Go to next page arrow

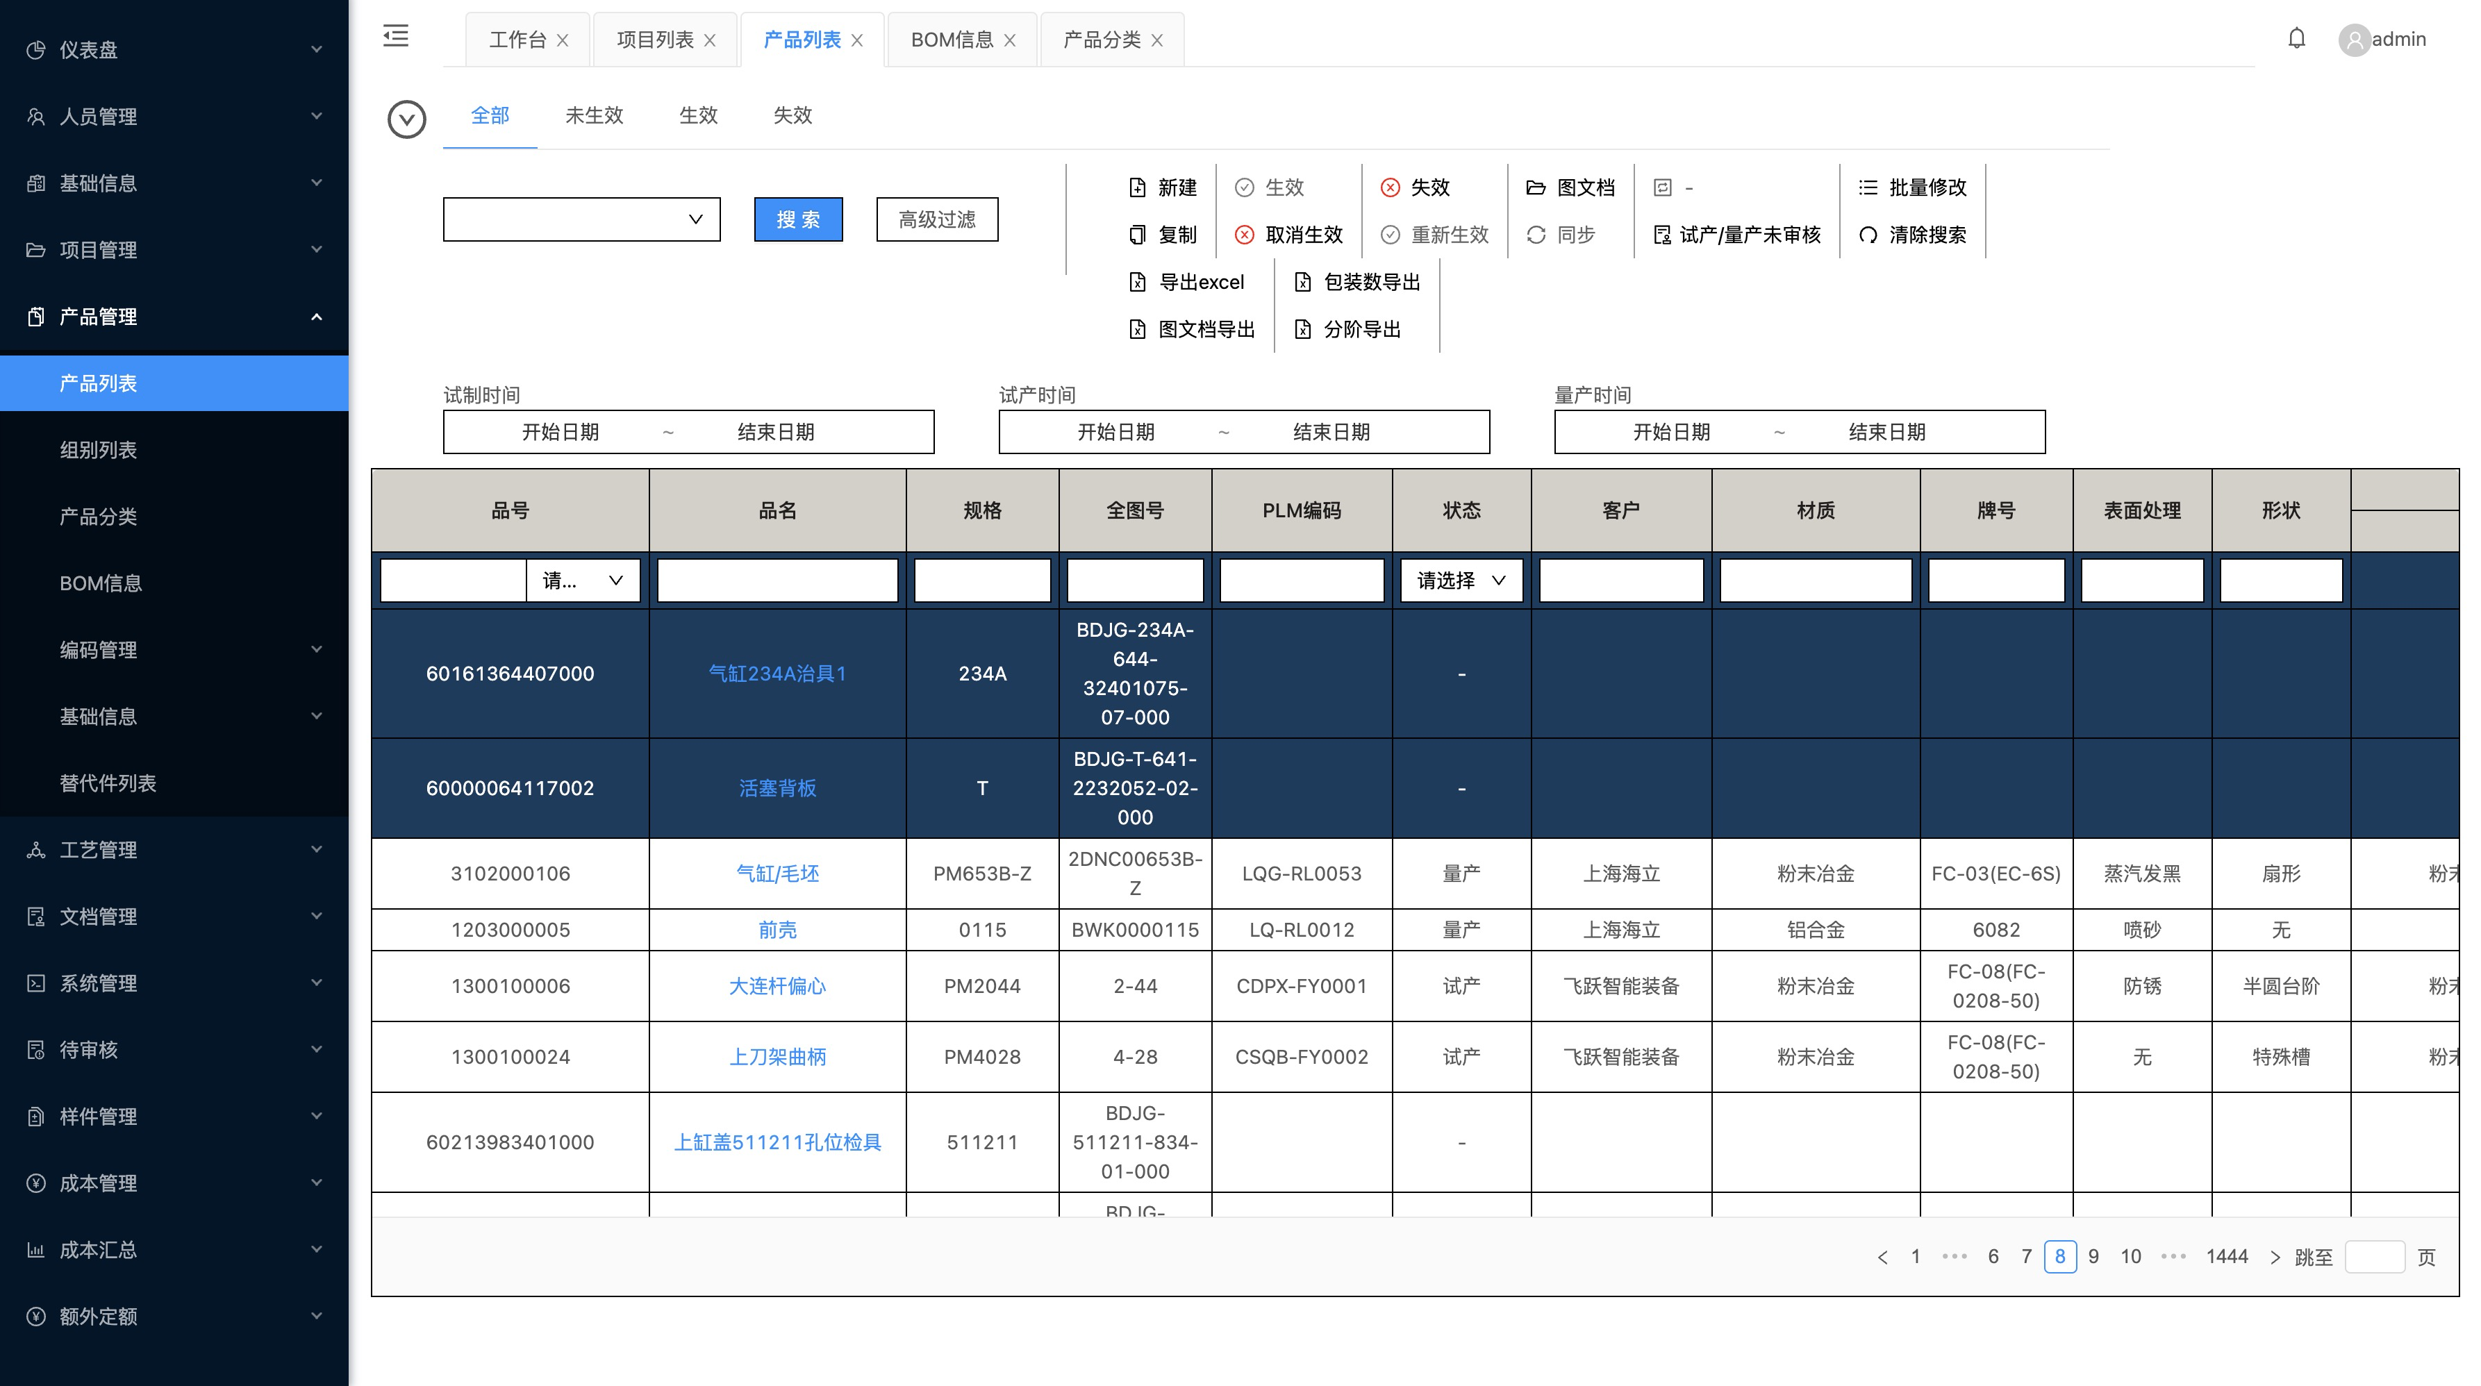point(2275,1257)
